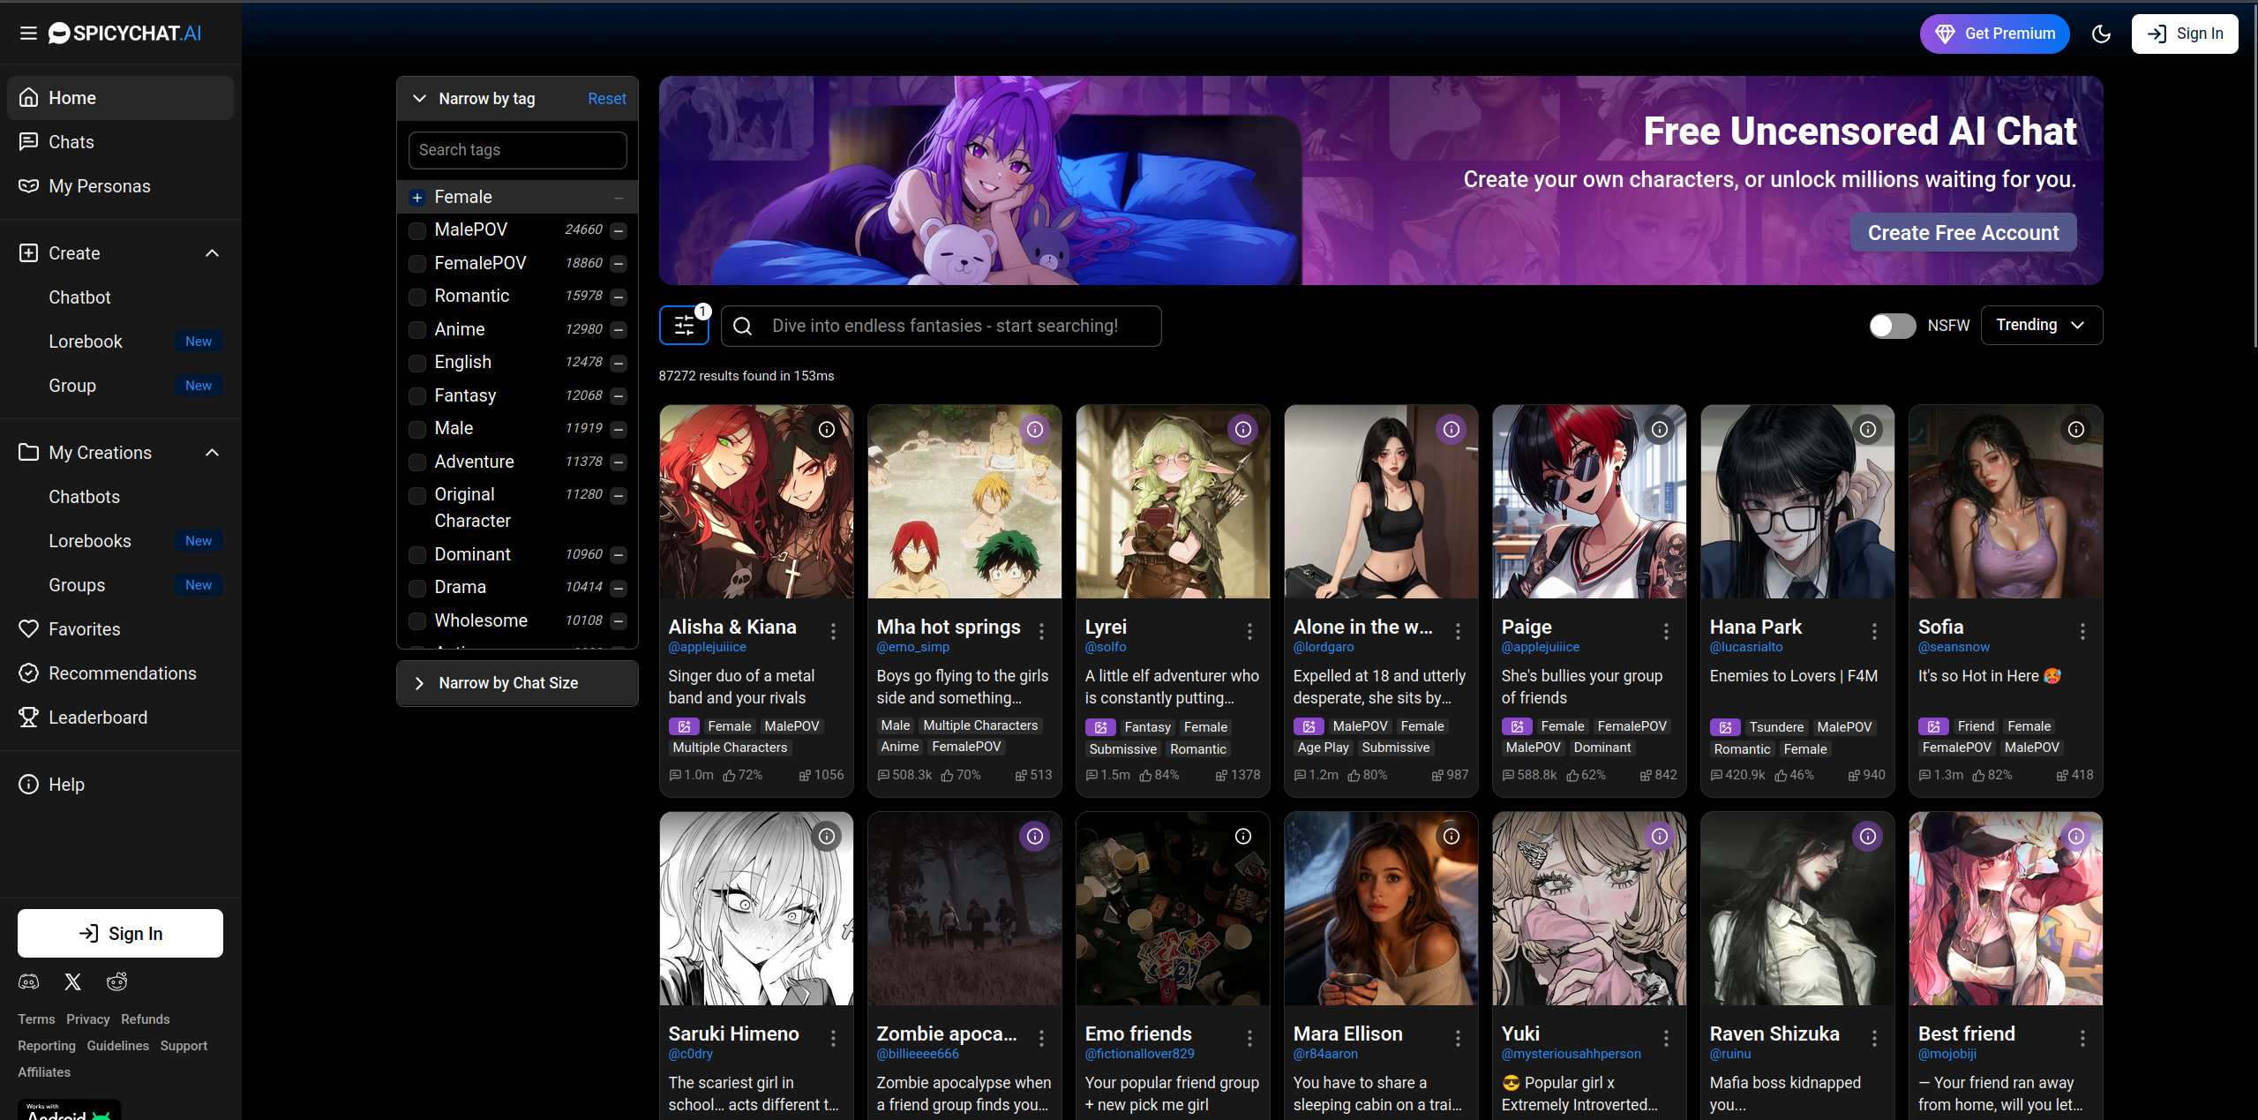Go to My Personas page

pyautogui.click(x=99, y=186)
